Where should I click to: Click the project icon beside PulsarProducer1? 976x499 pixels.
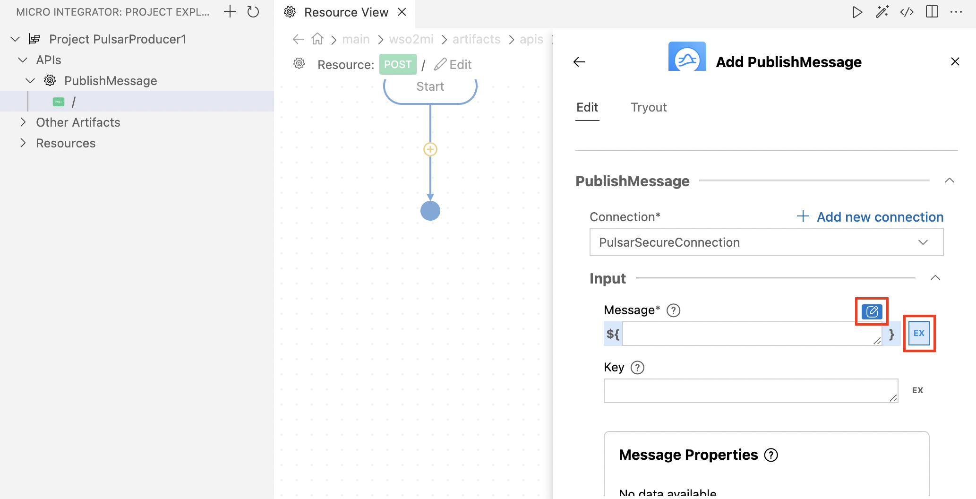pyautogui.click(x=34, y=39)
